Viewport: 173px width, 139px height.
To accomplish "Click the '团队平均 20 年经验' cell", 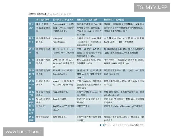I will click(124, 101).
